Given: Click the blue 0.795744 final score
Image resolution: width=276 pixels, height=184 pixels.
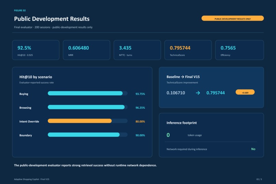Looking at the screenshot, I should (x=215, y=93).
